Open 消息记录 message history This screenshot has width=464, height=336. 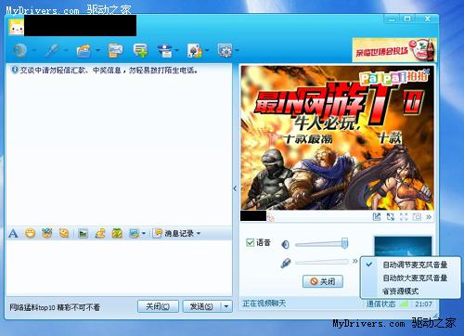point(174,233)
